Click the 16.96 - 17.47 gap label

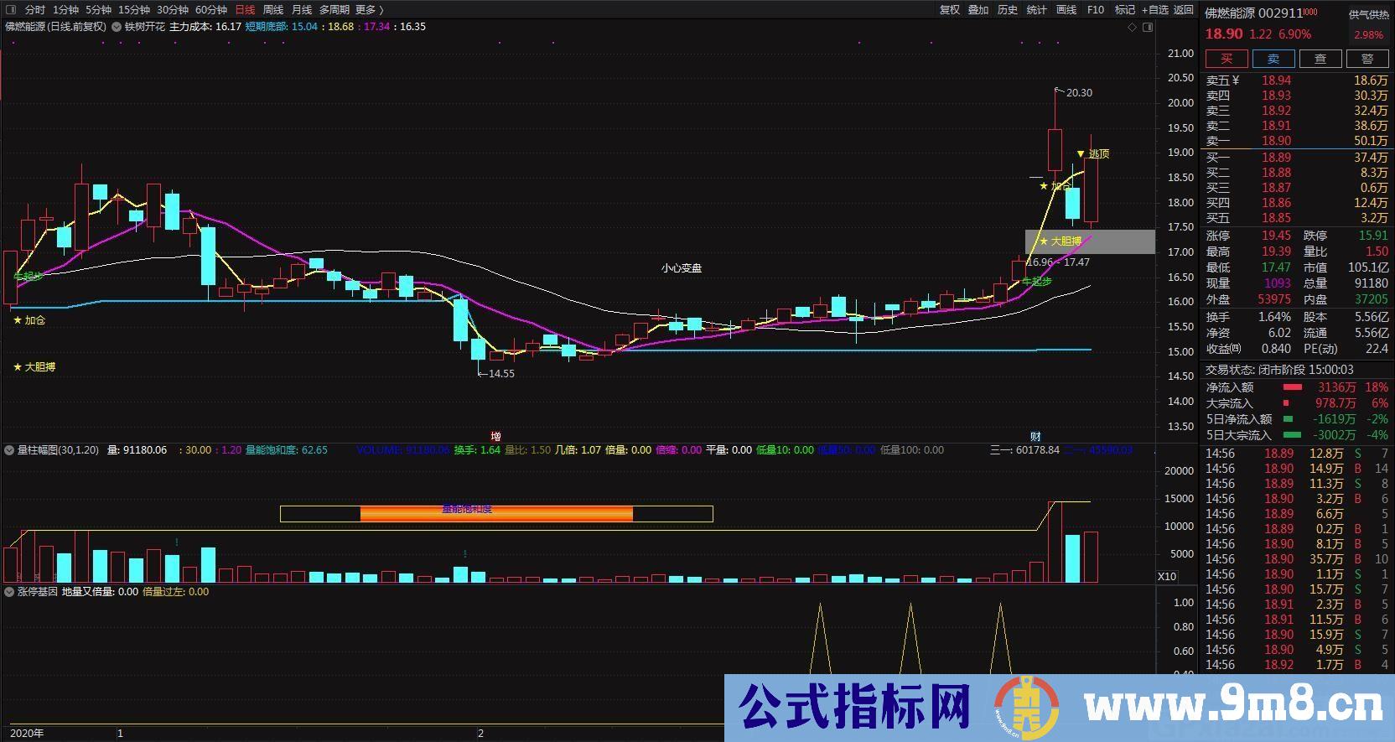click(x=1059, y=262)
